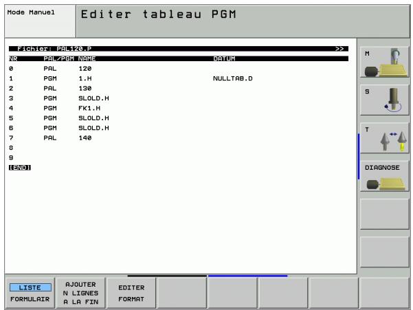Select PGM type in row 4
The height and width of the screenshot is (310, 413).
50,108
